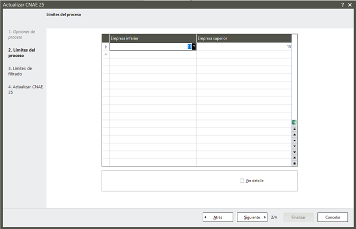The width and height of the screenshot is (356, 229).
Task: Open the lookup question mark in Empresa inferior
Action: pos(194,46)
